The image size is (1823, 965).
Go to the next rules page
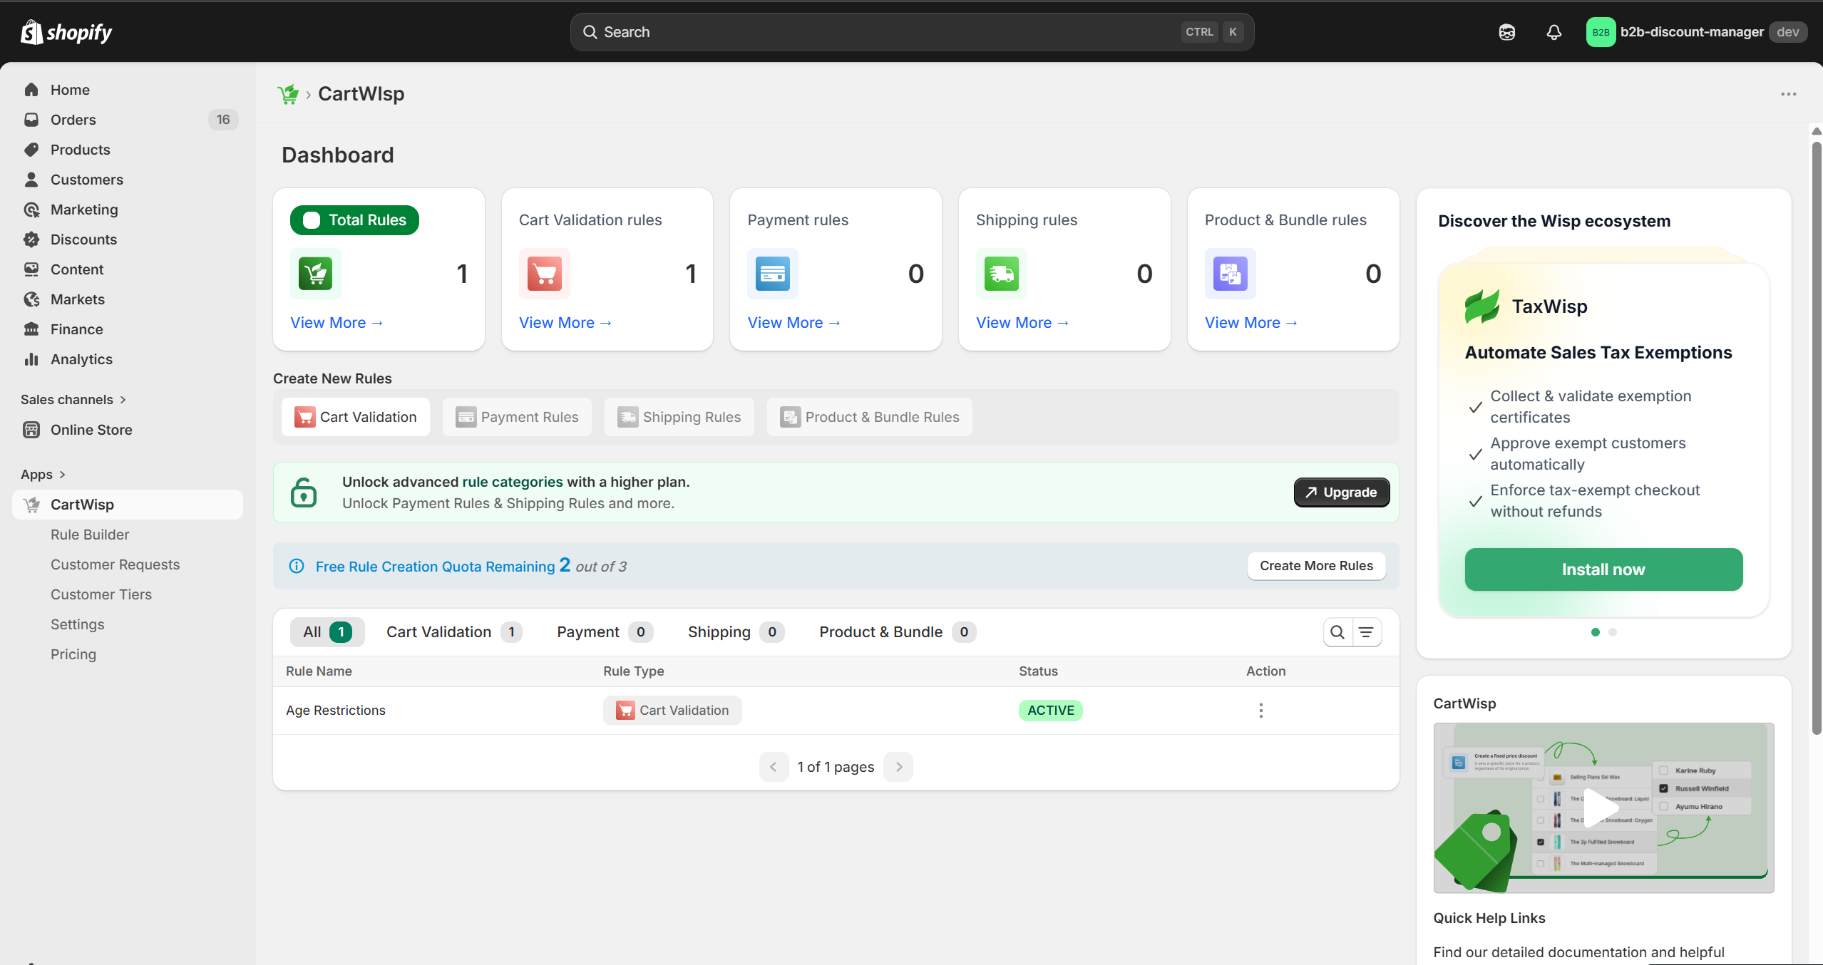tap(898, 767)
